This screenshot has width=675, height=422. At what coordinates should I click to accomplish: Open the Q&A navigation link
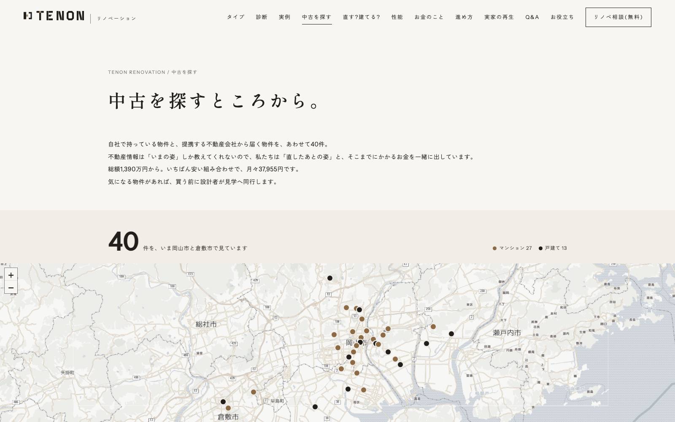(x=532, y=17)
